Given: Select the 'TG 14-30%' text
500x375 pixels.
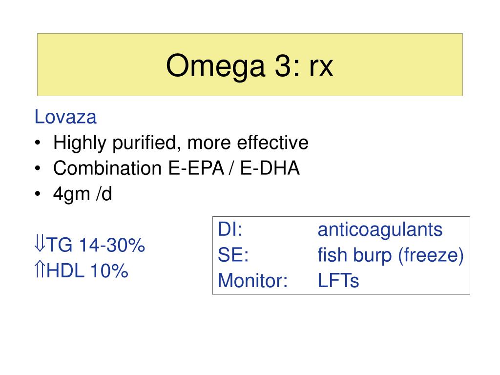Looking at the screenshot, I should pos(96,245).
